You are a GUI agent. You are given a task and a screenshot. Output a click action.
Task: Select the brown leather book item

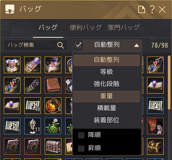pos(53,85)
